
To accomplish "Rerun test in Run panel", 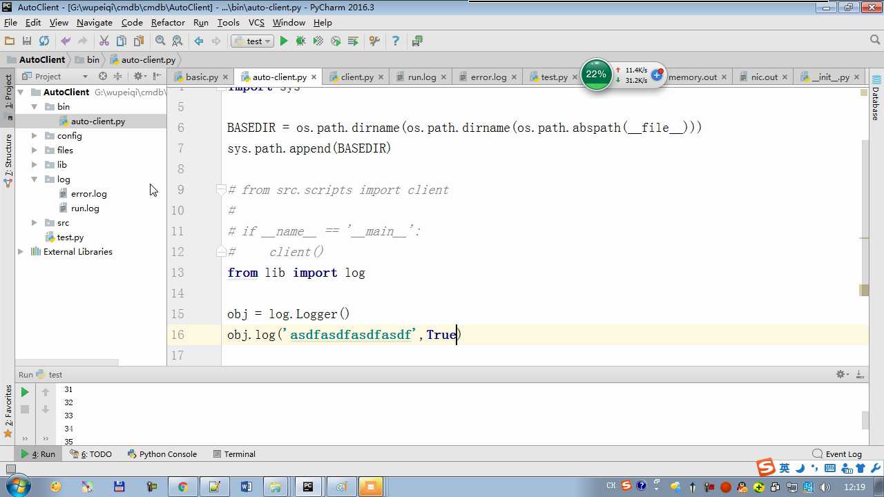I will [x=25, y=392].
